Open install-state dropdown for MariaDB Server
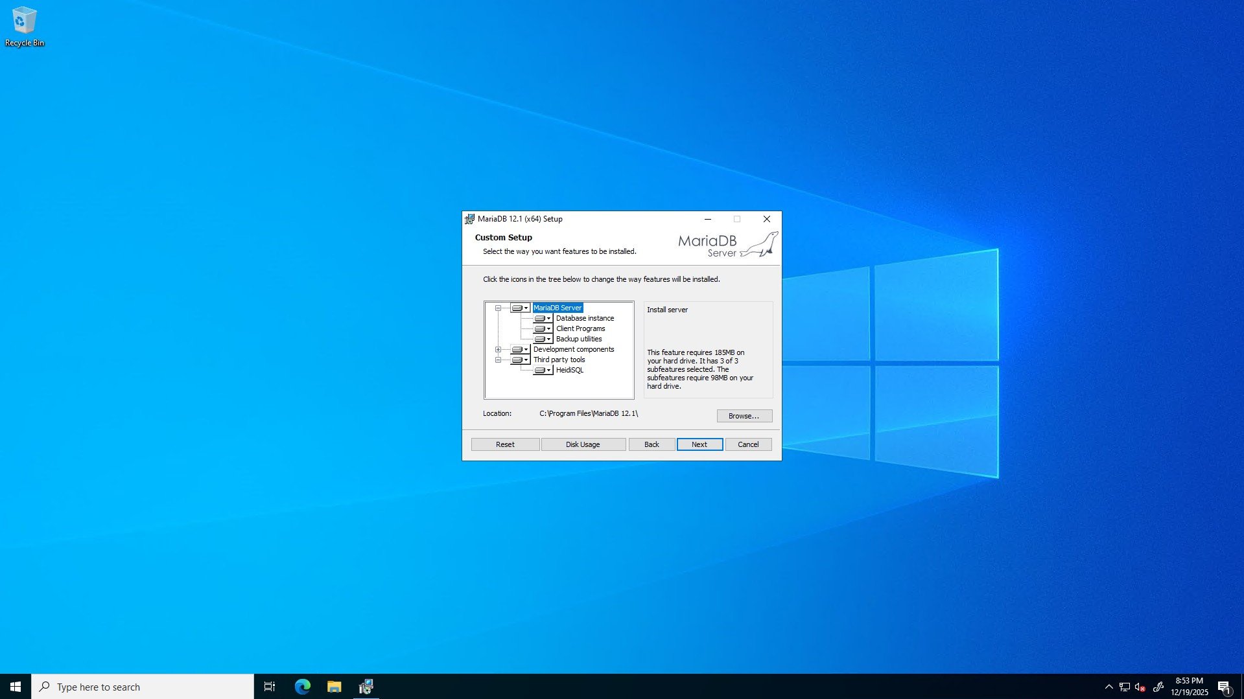This screenshot has height=699, width=1244. pos(520,308)
